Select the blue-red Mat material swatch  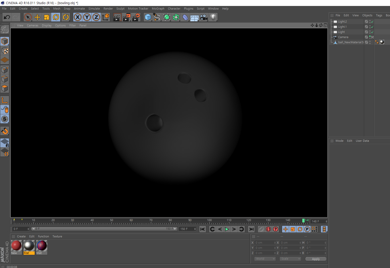pyautogui.click(x=42, y=247)
